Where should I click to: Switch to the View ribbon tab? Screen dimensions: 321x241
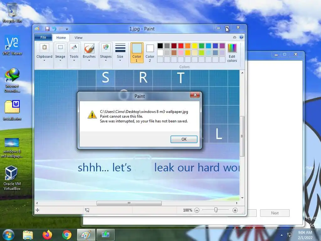coord(78,38)
